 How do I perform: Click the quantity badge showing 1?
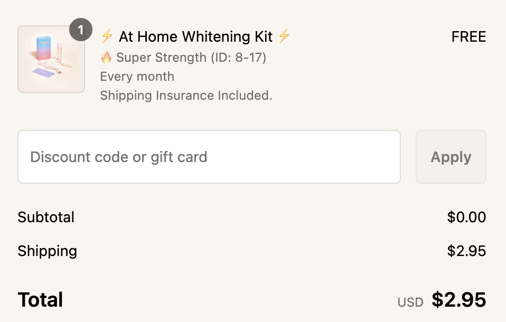[81, 31]
